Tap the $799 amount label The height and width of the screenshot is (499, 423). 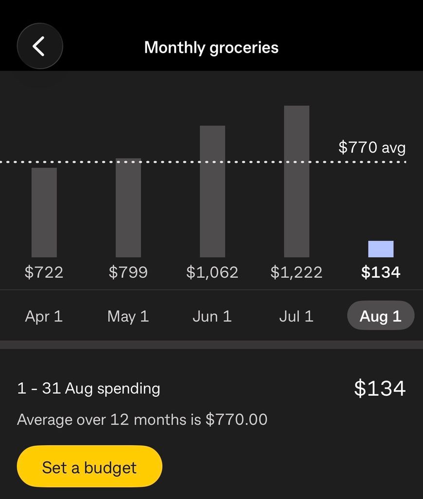coord(128,272)
